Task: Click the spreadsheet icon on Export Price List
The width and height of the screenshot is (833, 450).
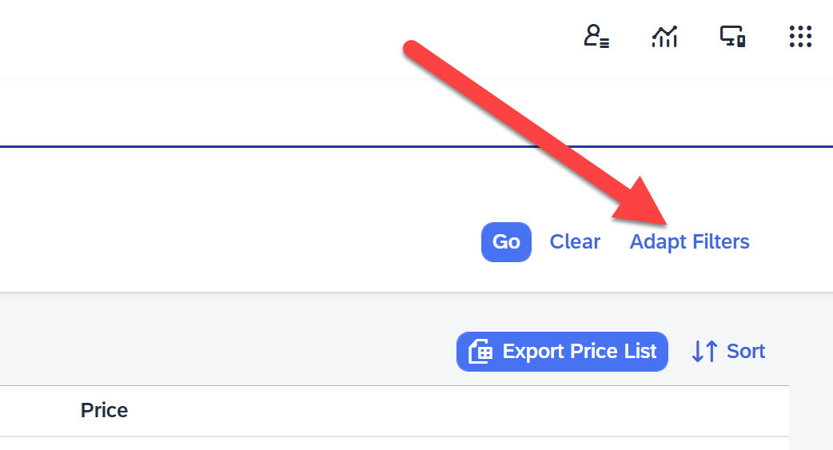Action: [x=480, y=352]
